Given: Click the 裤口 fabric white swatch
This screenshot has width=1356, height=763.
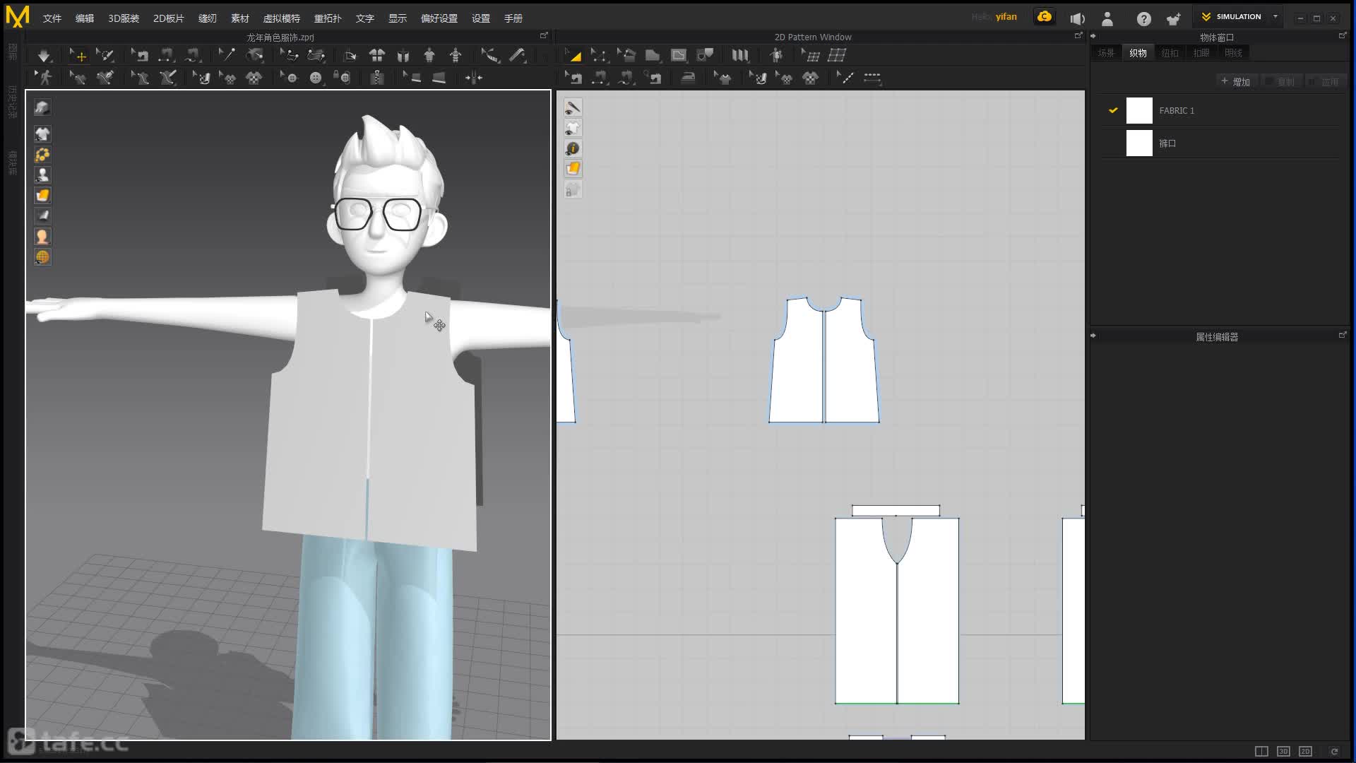Looking at the screenshot, I should click(x=1139, y=143).
